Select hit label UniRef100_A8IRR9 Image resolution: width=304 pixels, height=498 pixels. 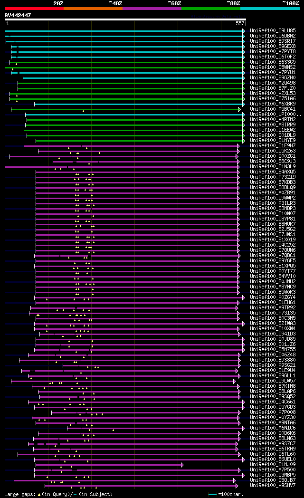tap(273, 125)
